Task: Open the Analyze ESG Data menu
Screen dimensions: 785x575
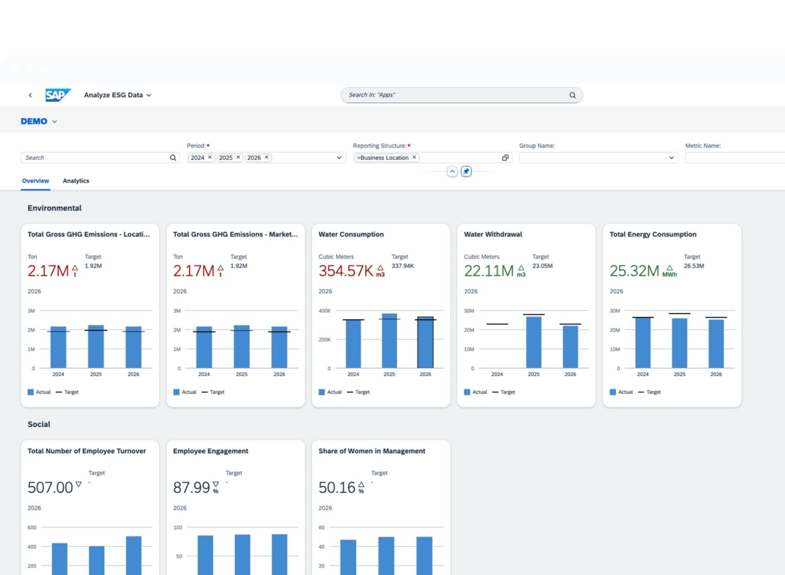Action: 117,95
